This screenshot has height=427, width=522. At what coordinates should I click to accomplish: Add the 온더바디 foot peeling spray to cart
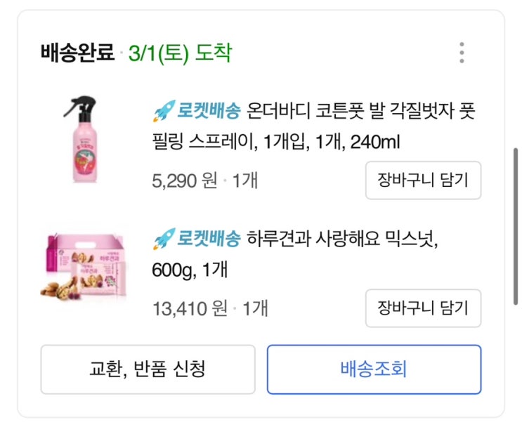[x=423, y=180]
